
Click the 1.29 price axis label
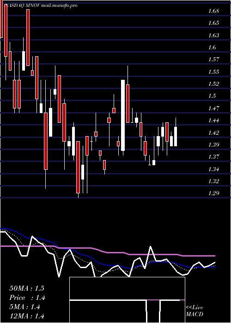213,193
